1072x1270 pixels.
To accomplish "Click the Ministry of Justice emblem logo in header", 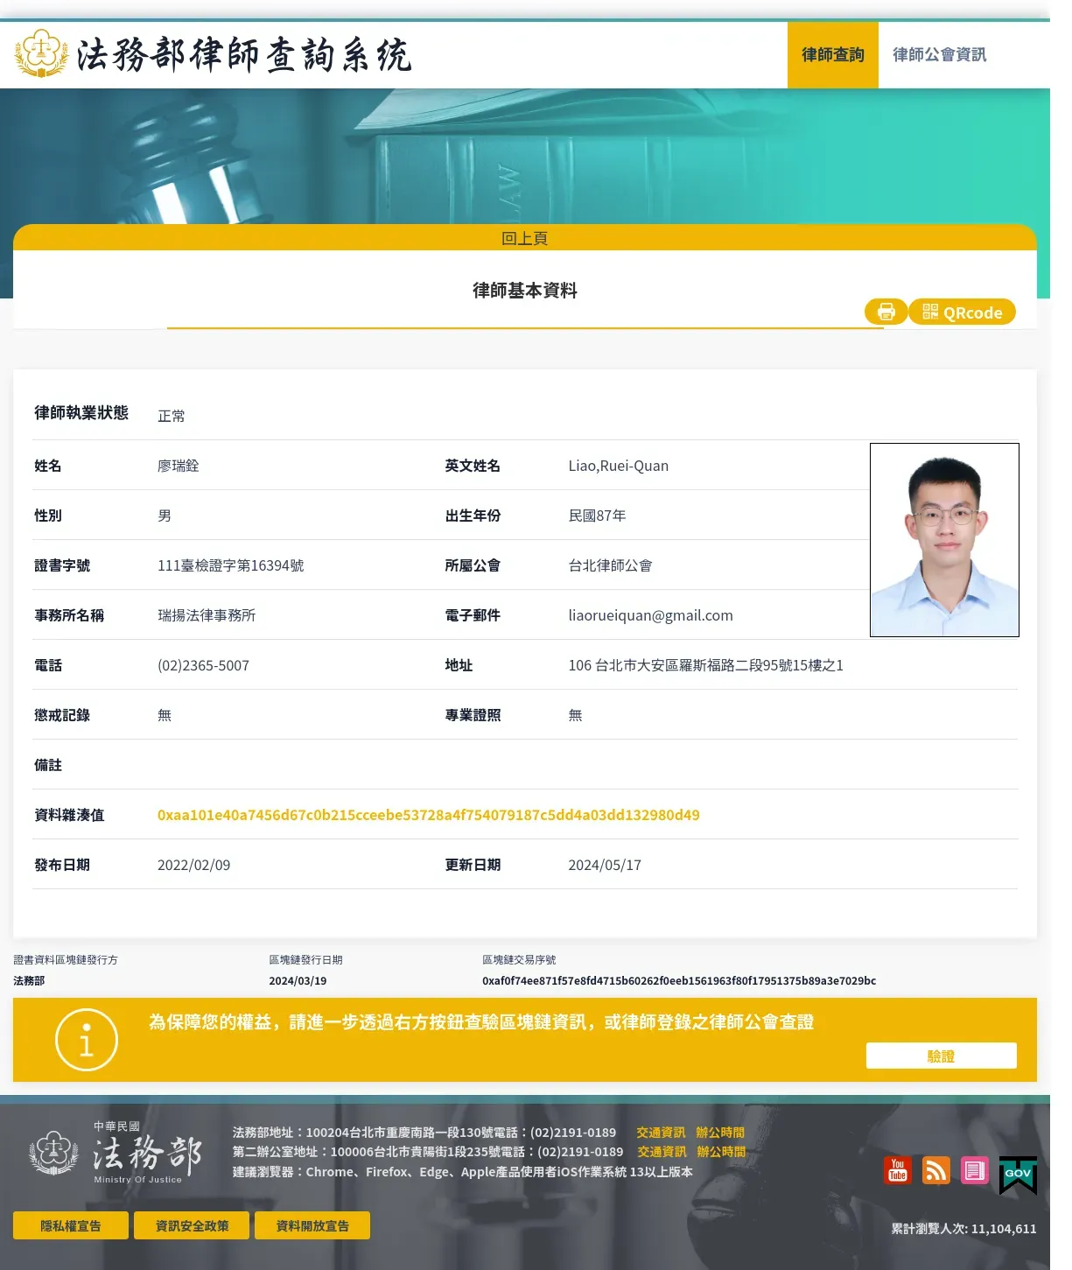I will [42, 53].
